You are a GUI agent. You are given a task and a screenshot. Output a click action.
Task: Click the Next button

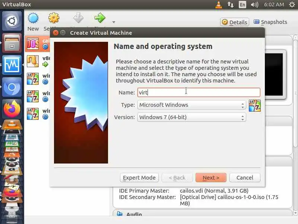(211, 178)
